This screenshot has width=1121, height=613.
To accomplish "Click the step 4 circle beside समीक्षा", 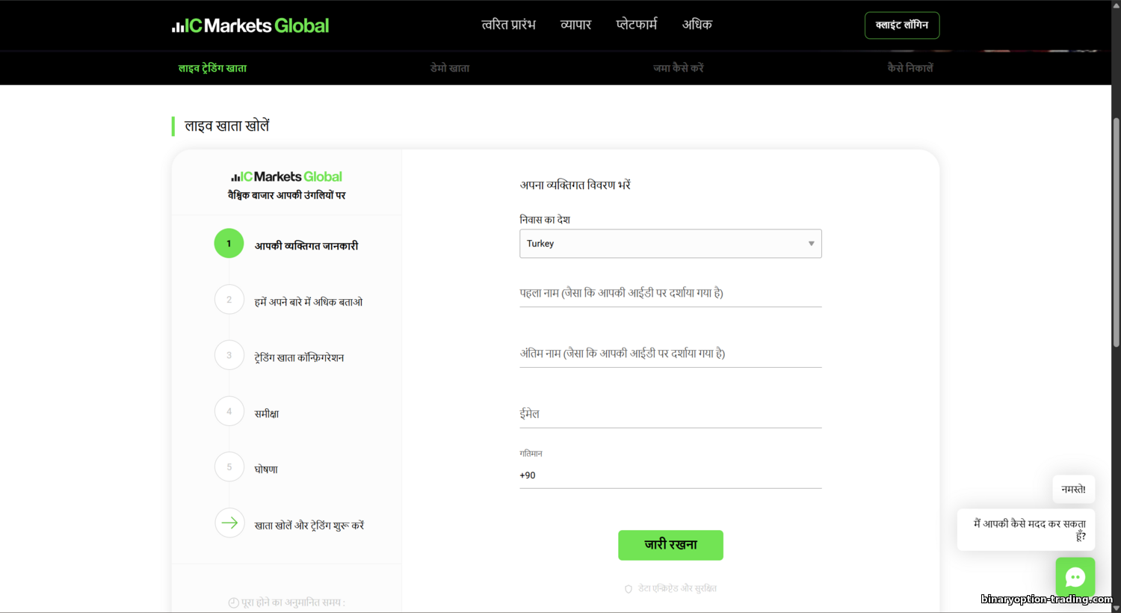I will click(229, 411).
